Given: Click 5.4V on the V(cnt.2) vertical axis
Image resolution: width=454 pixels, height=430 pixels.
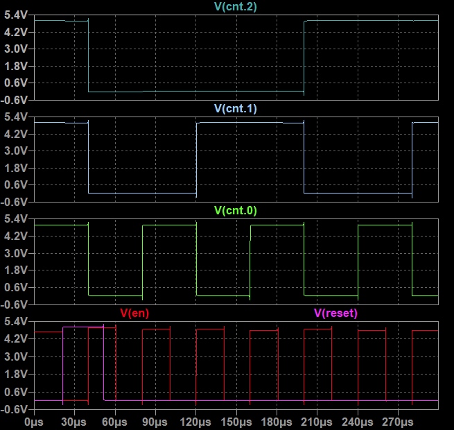Looking at the screenshot, I should tap(15, 15).
